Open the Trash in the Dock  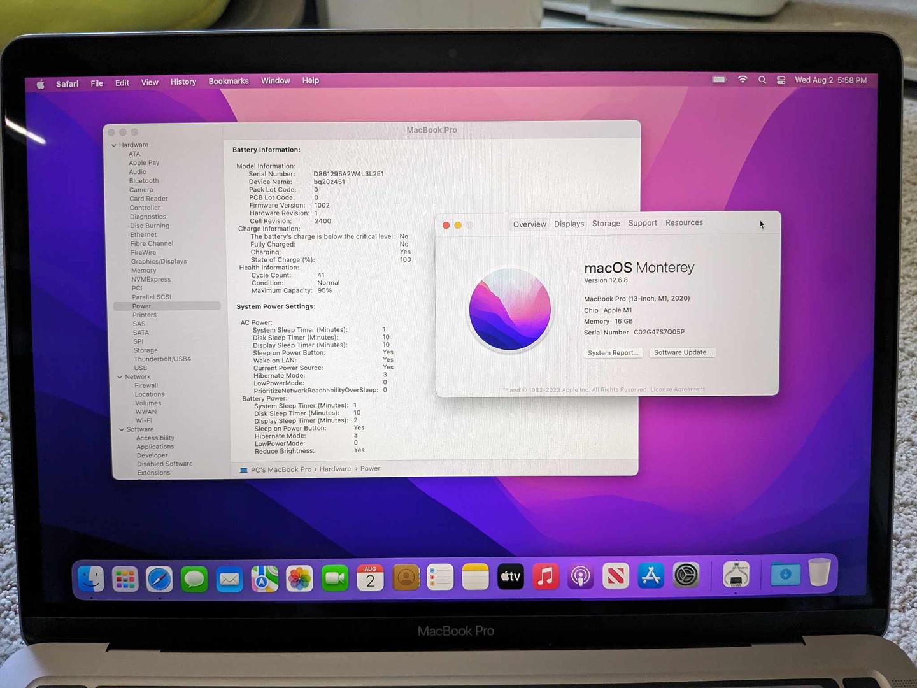pos(820,572)
